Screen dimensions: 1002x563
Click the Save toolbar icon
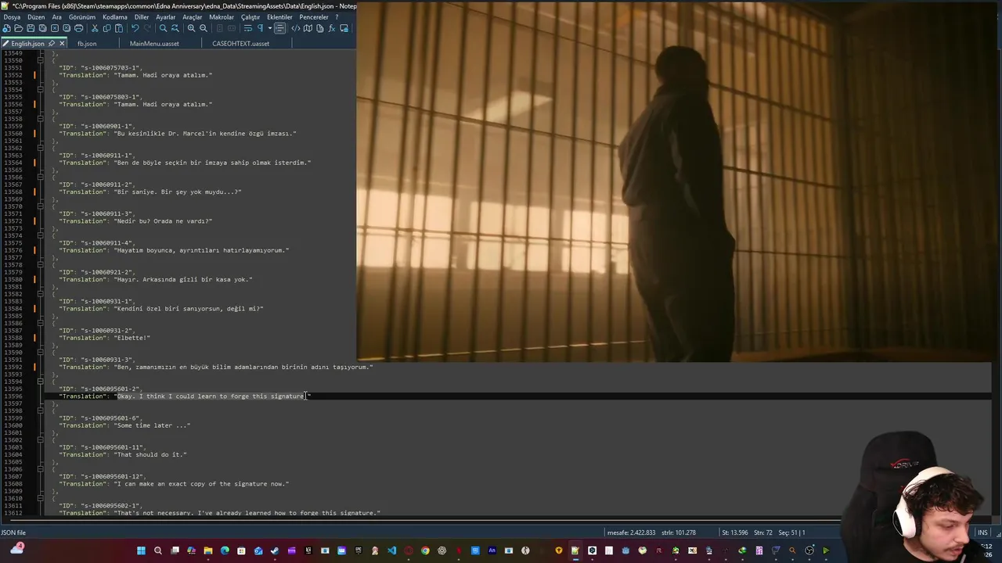[31, 28]
